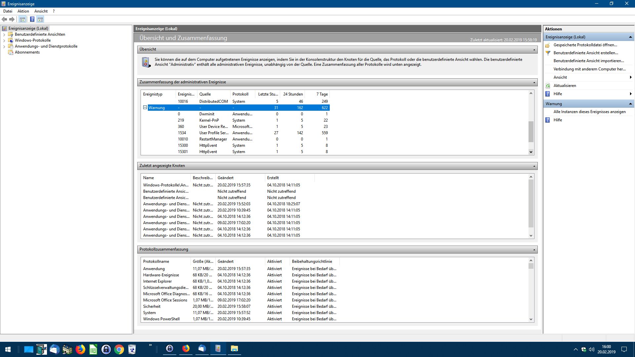Expand the Windows-Protokolle tree node
635x357 pixels.
click(4, 40)
